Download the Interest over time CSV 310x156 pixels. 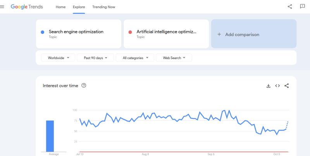pyautogui.click(x=268, y=86)
